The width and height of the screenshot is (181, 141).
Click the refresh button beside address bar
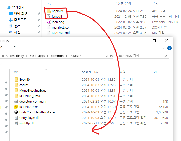(111, 56)
